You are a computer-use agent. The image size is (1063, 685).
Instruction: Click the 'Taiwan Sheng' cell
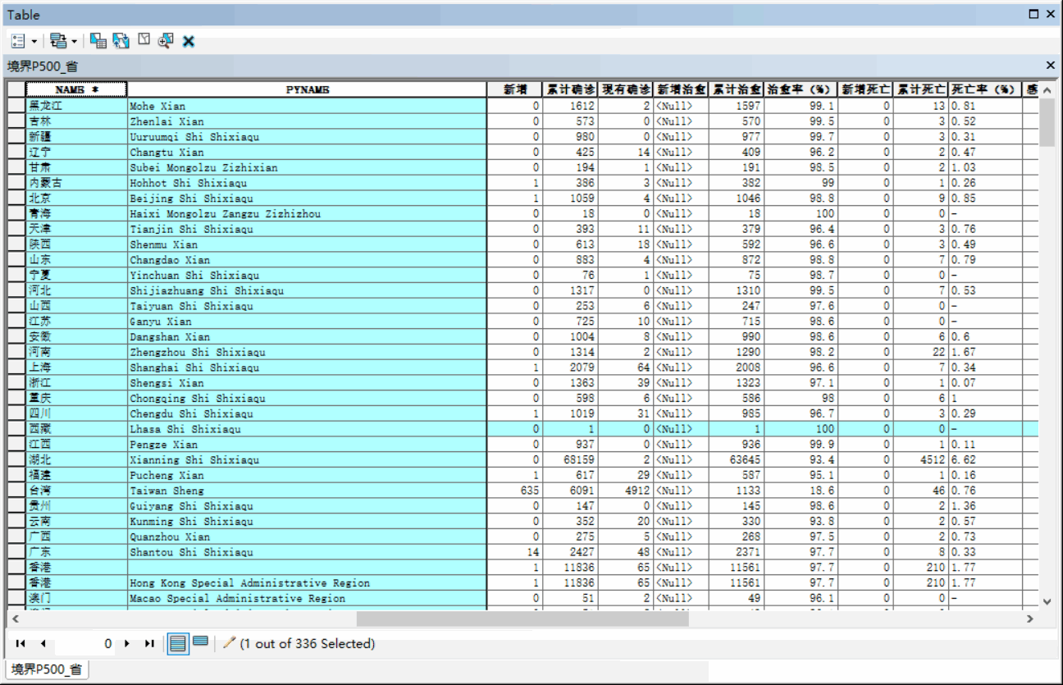(x=308, y=491)
